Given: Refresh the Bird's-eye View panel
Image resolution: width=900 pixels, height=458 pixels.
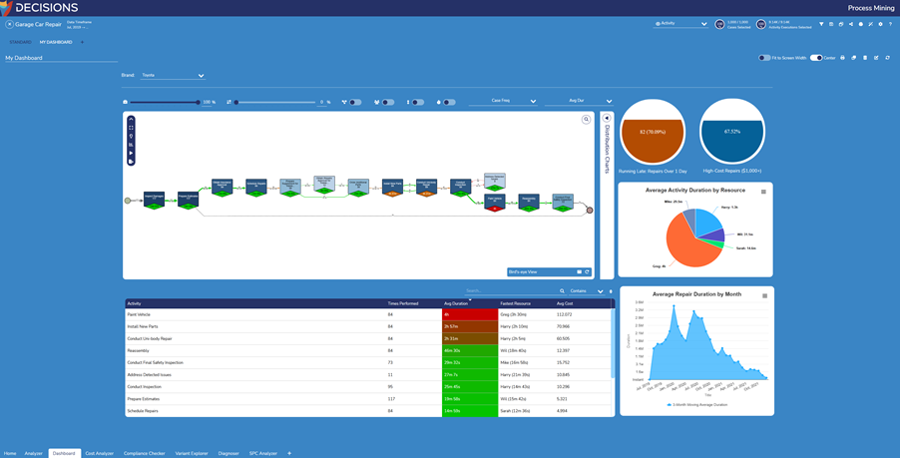Looking at the screenshot, I should point(588,271).
